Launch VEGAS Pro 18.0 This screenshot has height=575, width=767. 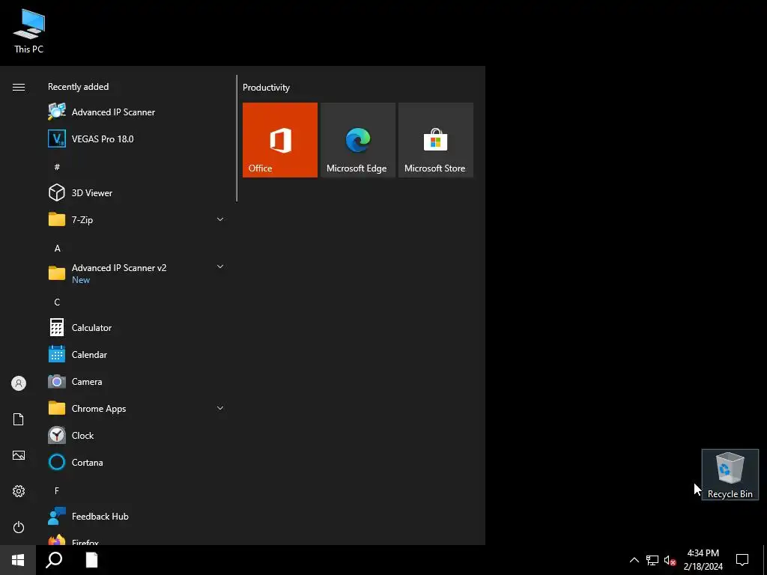point(136,139)
